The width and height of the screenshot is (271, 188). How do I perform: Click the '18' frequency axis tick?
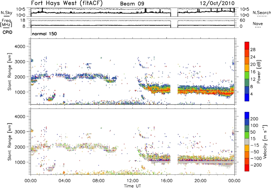[23, 20]
